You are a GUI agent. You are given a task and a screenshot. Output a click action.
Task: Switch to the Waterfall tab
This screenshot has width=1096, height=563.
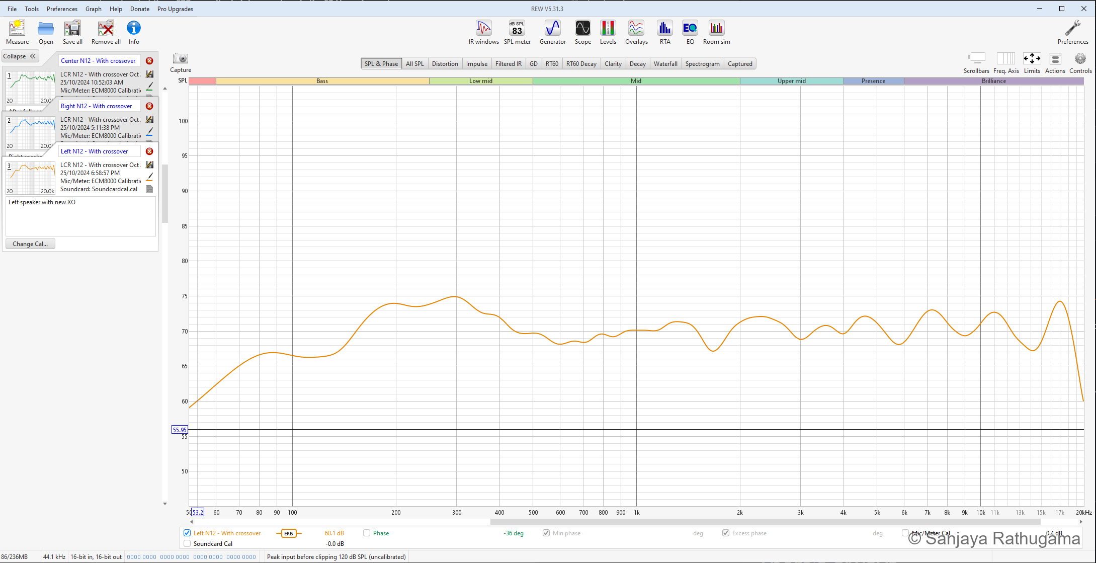click(x=665, y=63)
